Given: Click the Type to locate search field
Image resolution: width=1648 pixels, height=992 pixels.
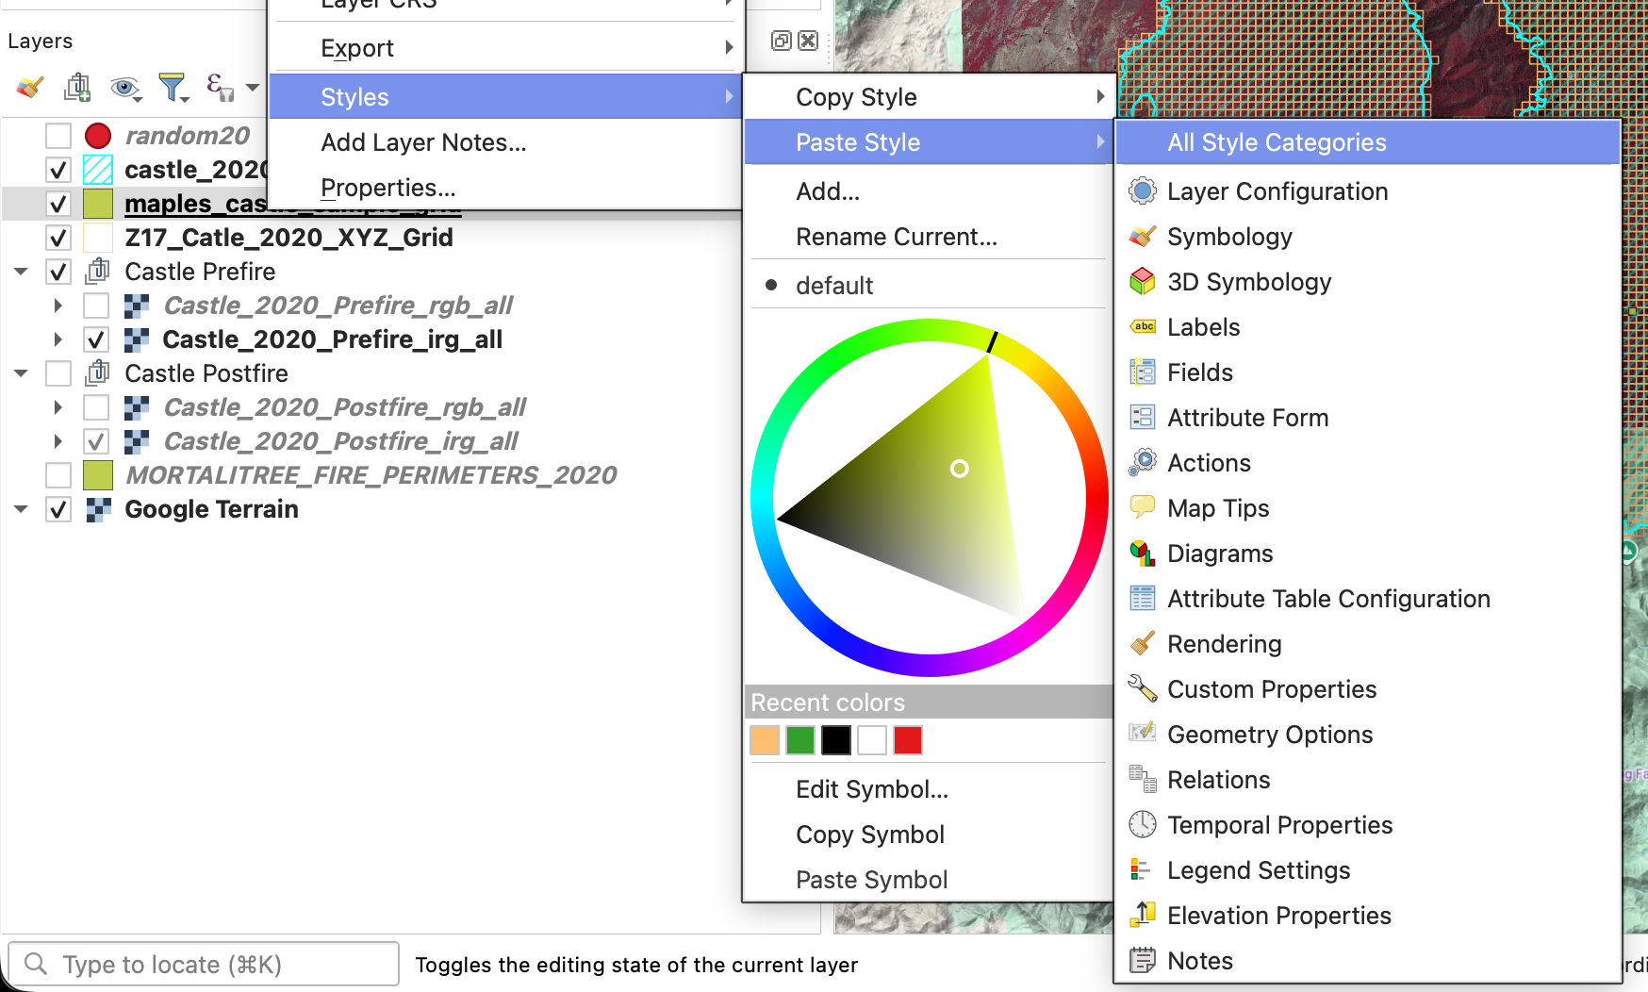Looking at the screenshot, I should click(x=217, y=965).
